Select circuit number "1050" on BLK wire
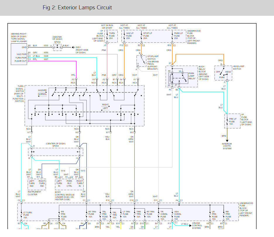The width and height of the screenshot is (274, 237). point(46,46)
